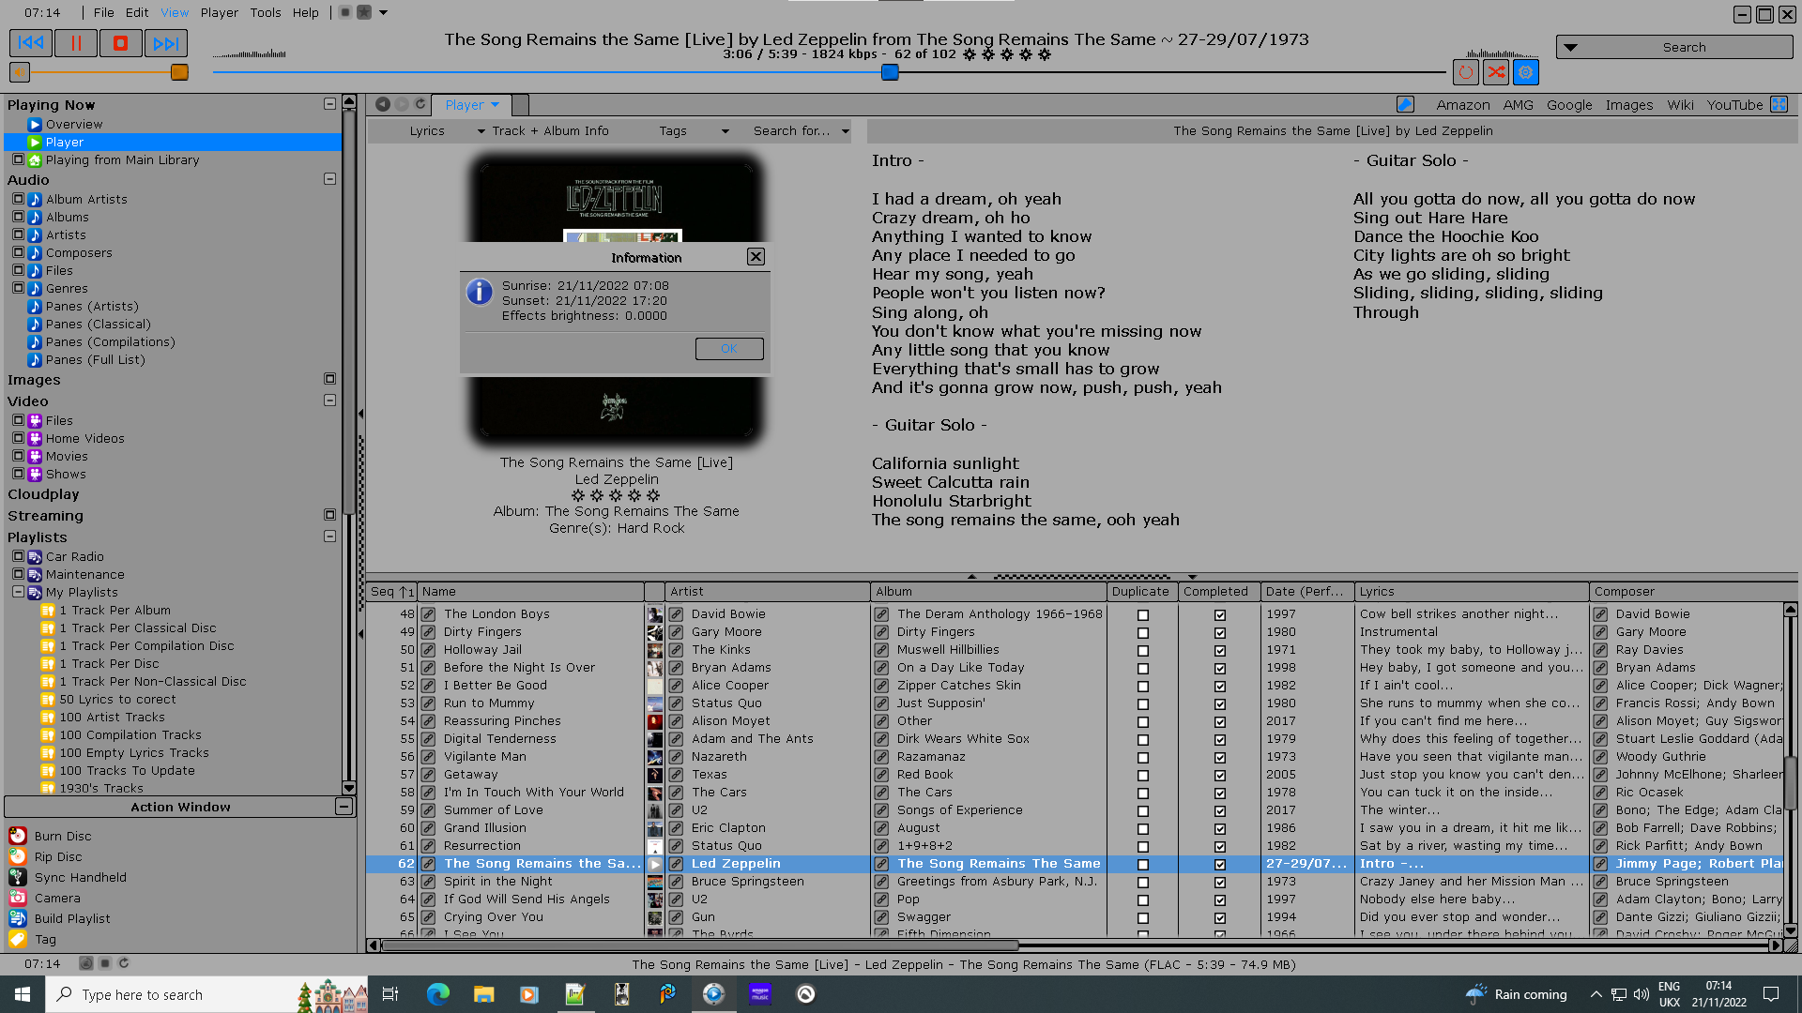Screen dimensions: 1802x1013
Task: Open File Explorer from taskbar
Action: click(483, 994)
